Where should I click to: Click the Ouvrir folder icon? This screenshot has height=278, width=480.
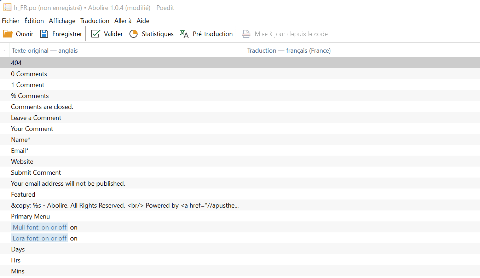[8, 34]
